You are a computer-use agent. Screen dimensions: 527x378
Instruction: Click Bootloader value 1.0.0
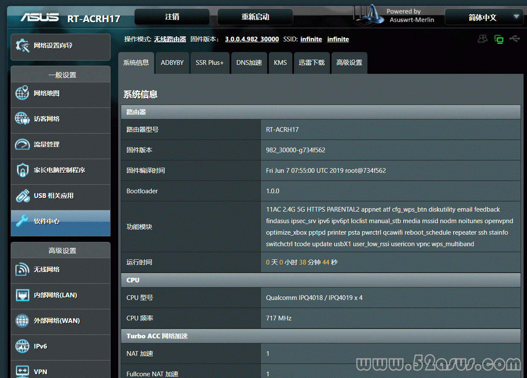272,191
